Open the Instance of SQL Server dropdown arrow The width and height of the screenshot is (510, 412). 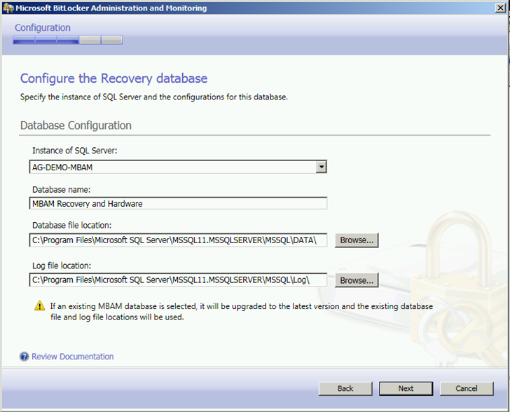pos(322,167)
